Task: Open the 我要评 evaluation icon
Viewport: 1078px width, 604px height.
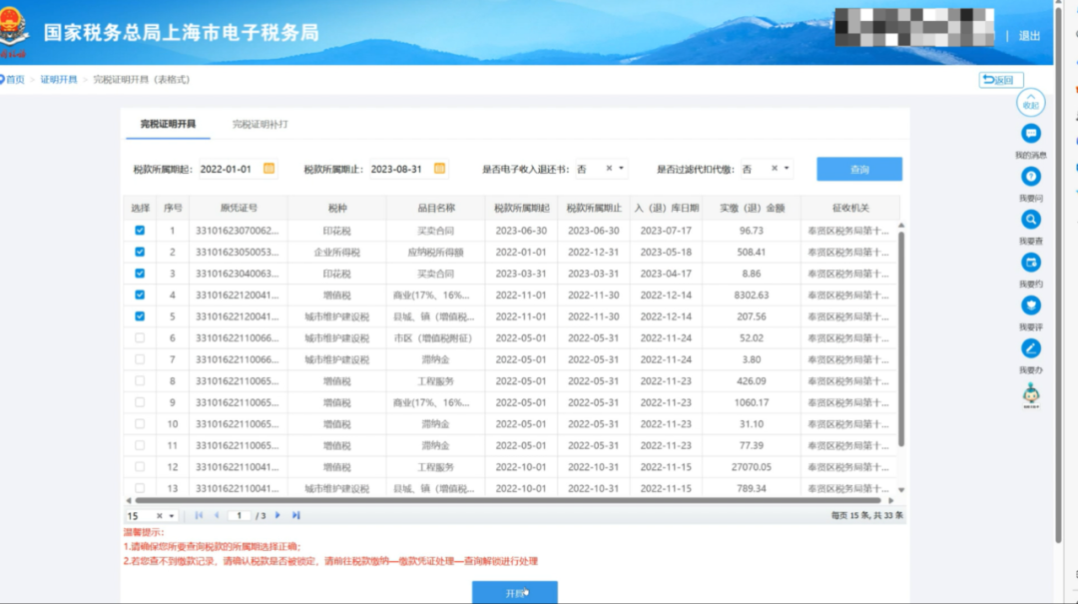Action: 1031,305
